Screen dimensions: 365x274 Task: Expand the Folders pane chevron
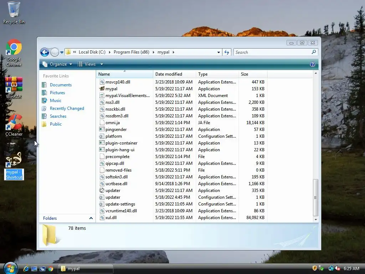coord(91,218)
